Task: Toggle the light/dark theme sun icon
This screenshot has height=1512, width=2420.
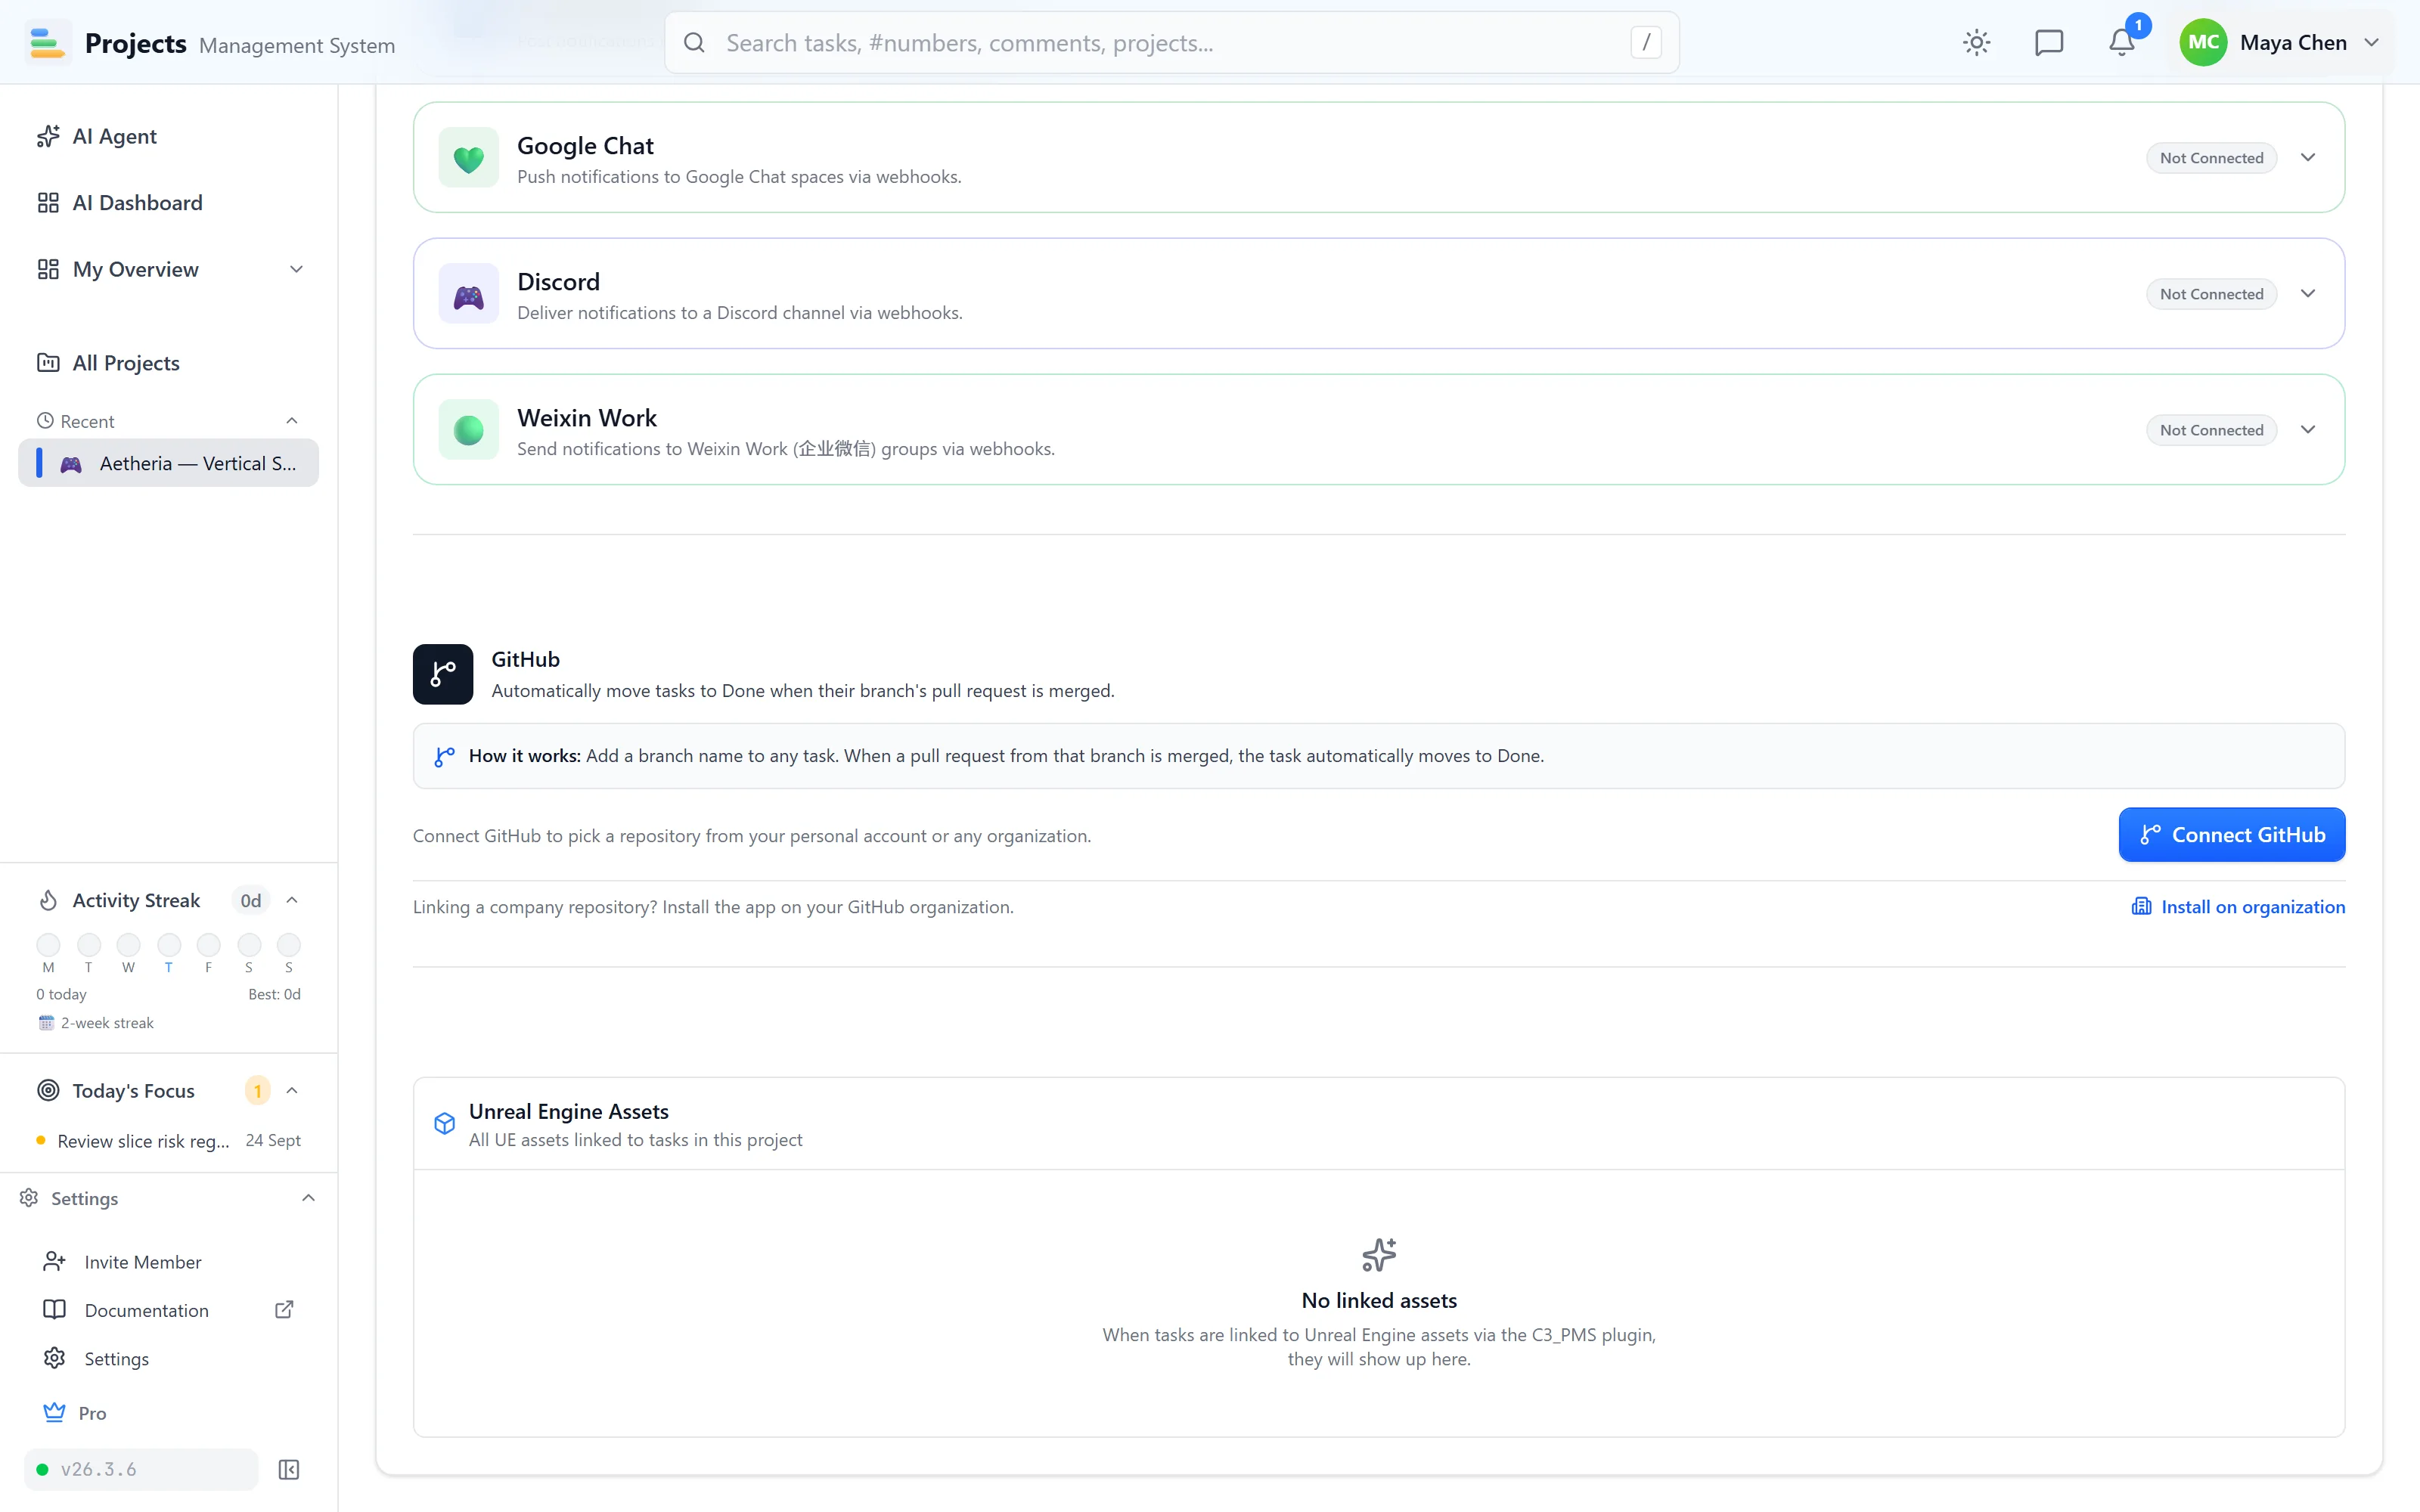Action: [x=1976, y=42]
